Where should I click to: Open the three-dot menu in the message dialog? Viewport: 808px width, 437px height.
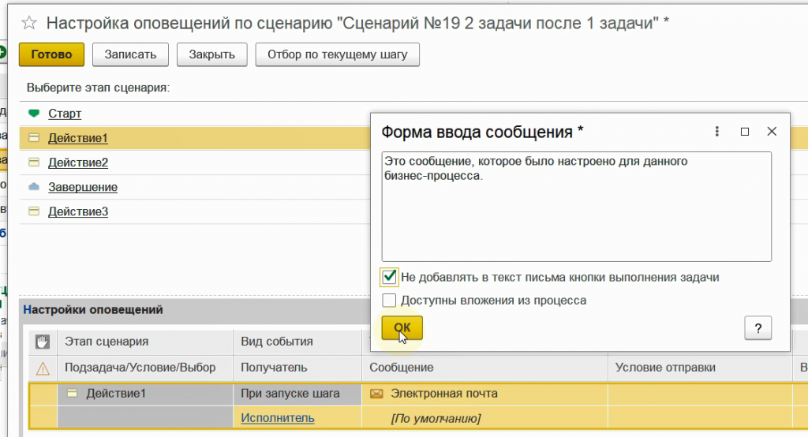point(717,132)
